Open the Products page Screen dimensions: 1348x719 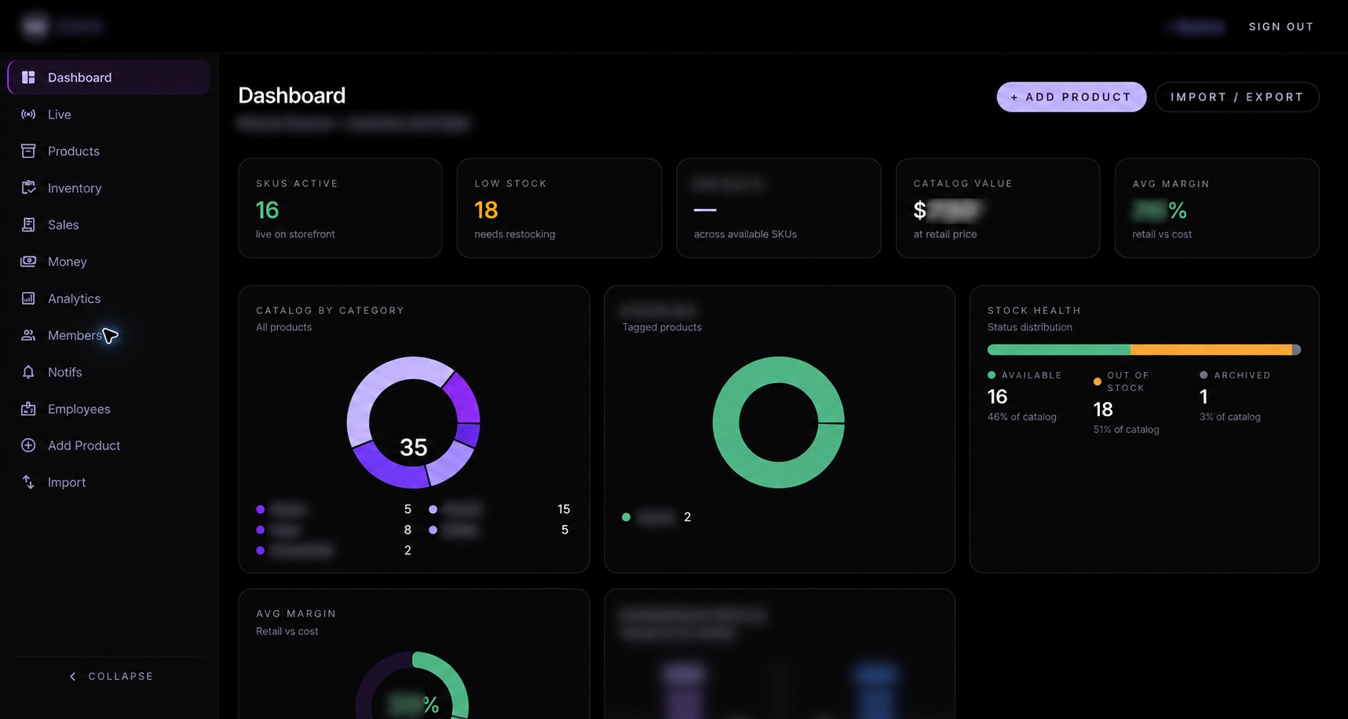(109, 151)
